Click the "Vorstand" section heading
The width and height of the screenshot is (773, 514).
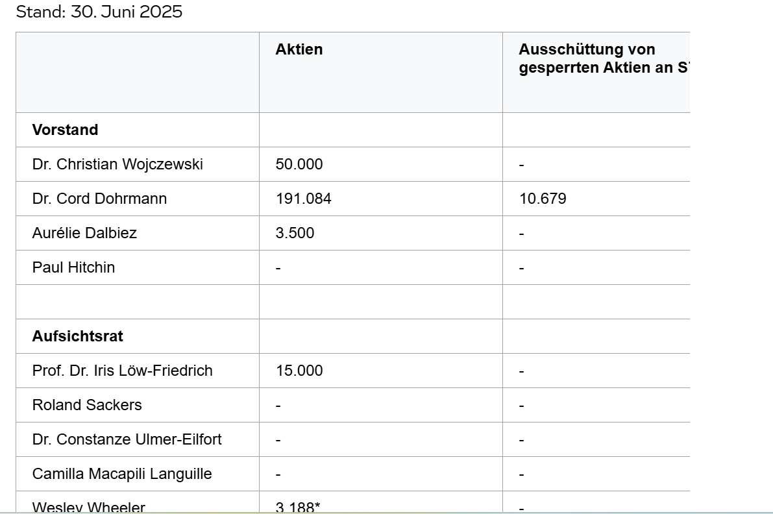[65, 130]
